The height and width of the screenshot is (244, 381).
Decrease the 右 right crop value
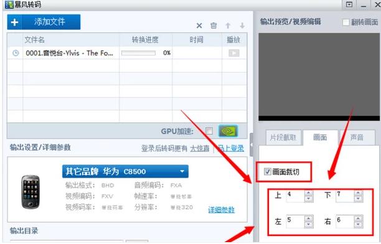point(358,224)
